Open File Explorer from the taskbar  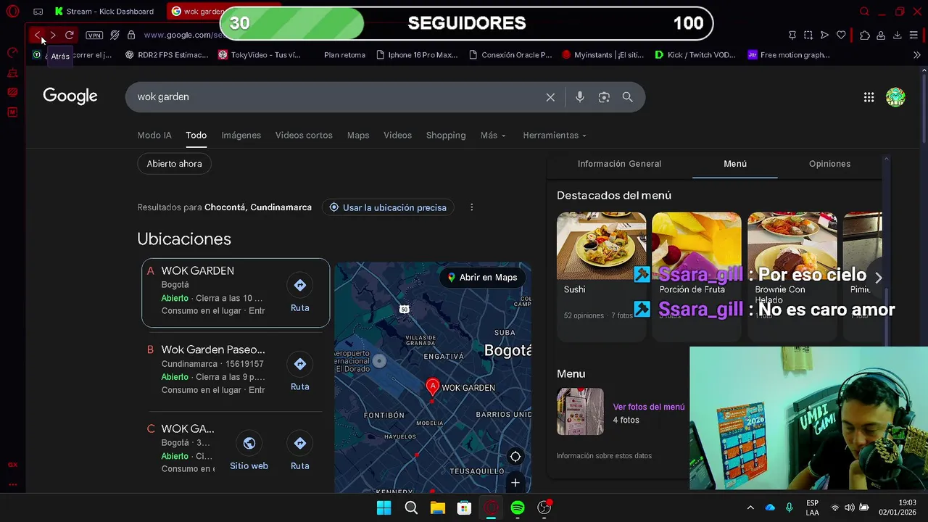[437, 507]
